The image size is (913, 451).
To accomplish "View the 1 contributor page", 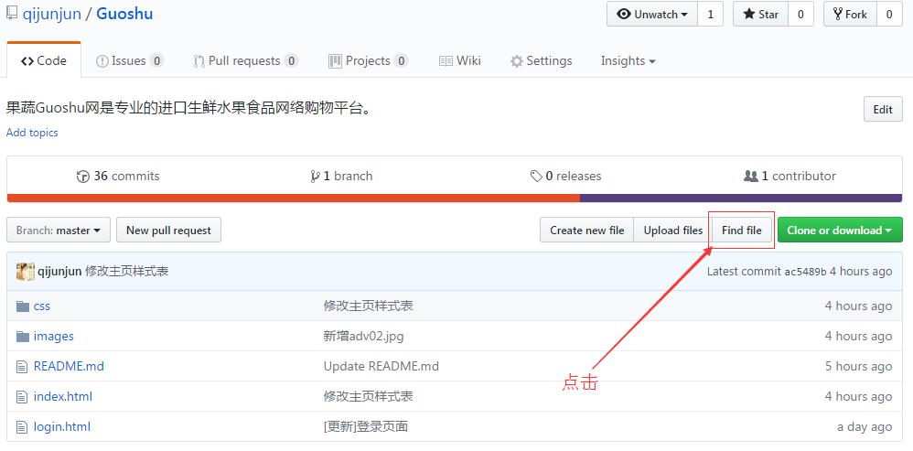I will [x=789, y=176].
